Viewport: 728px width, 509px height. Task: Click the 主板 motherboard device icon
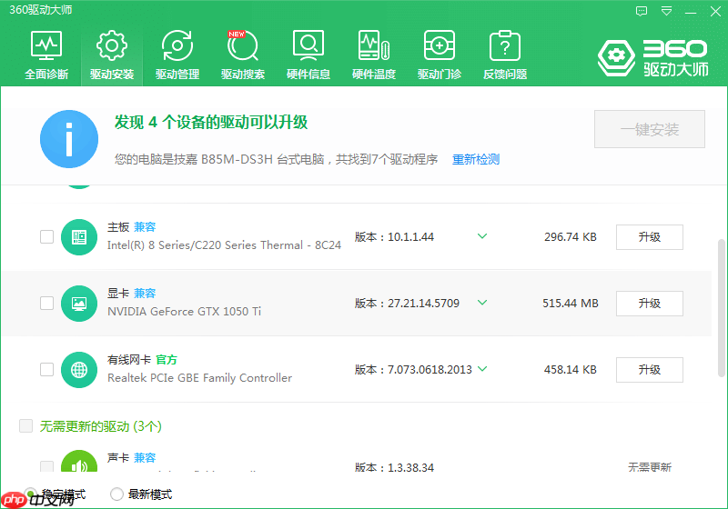pyautogui.click(x=79, y=237)
